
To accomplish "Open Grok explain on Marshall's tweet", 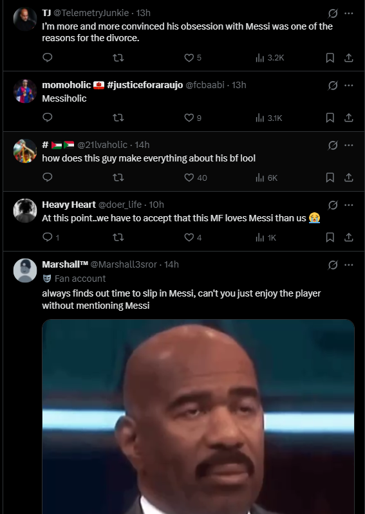I will pos(333,264).
